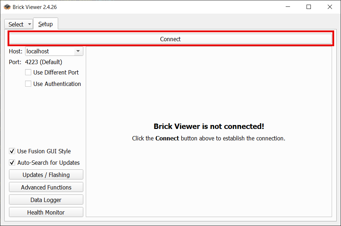This screenshot has width=341, height=226.
Task: Open the Setup tab
Action: pos(46,24)
